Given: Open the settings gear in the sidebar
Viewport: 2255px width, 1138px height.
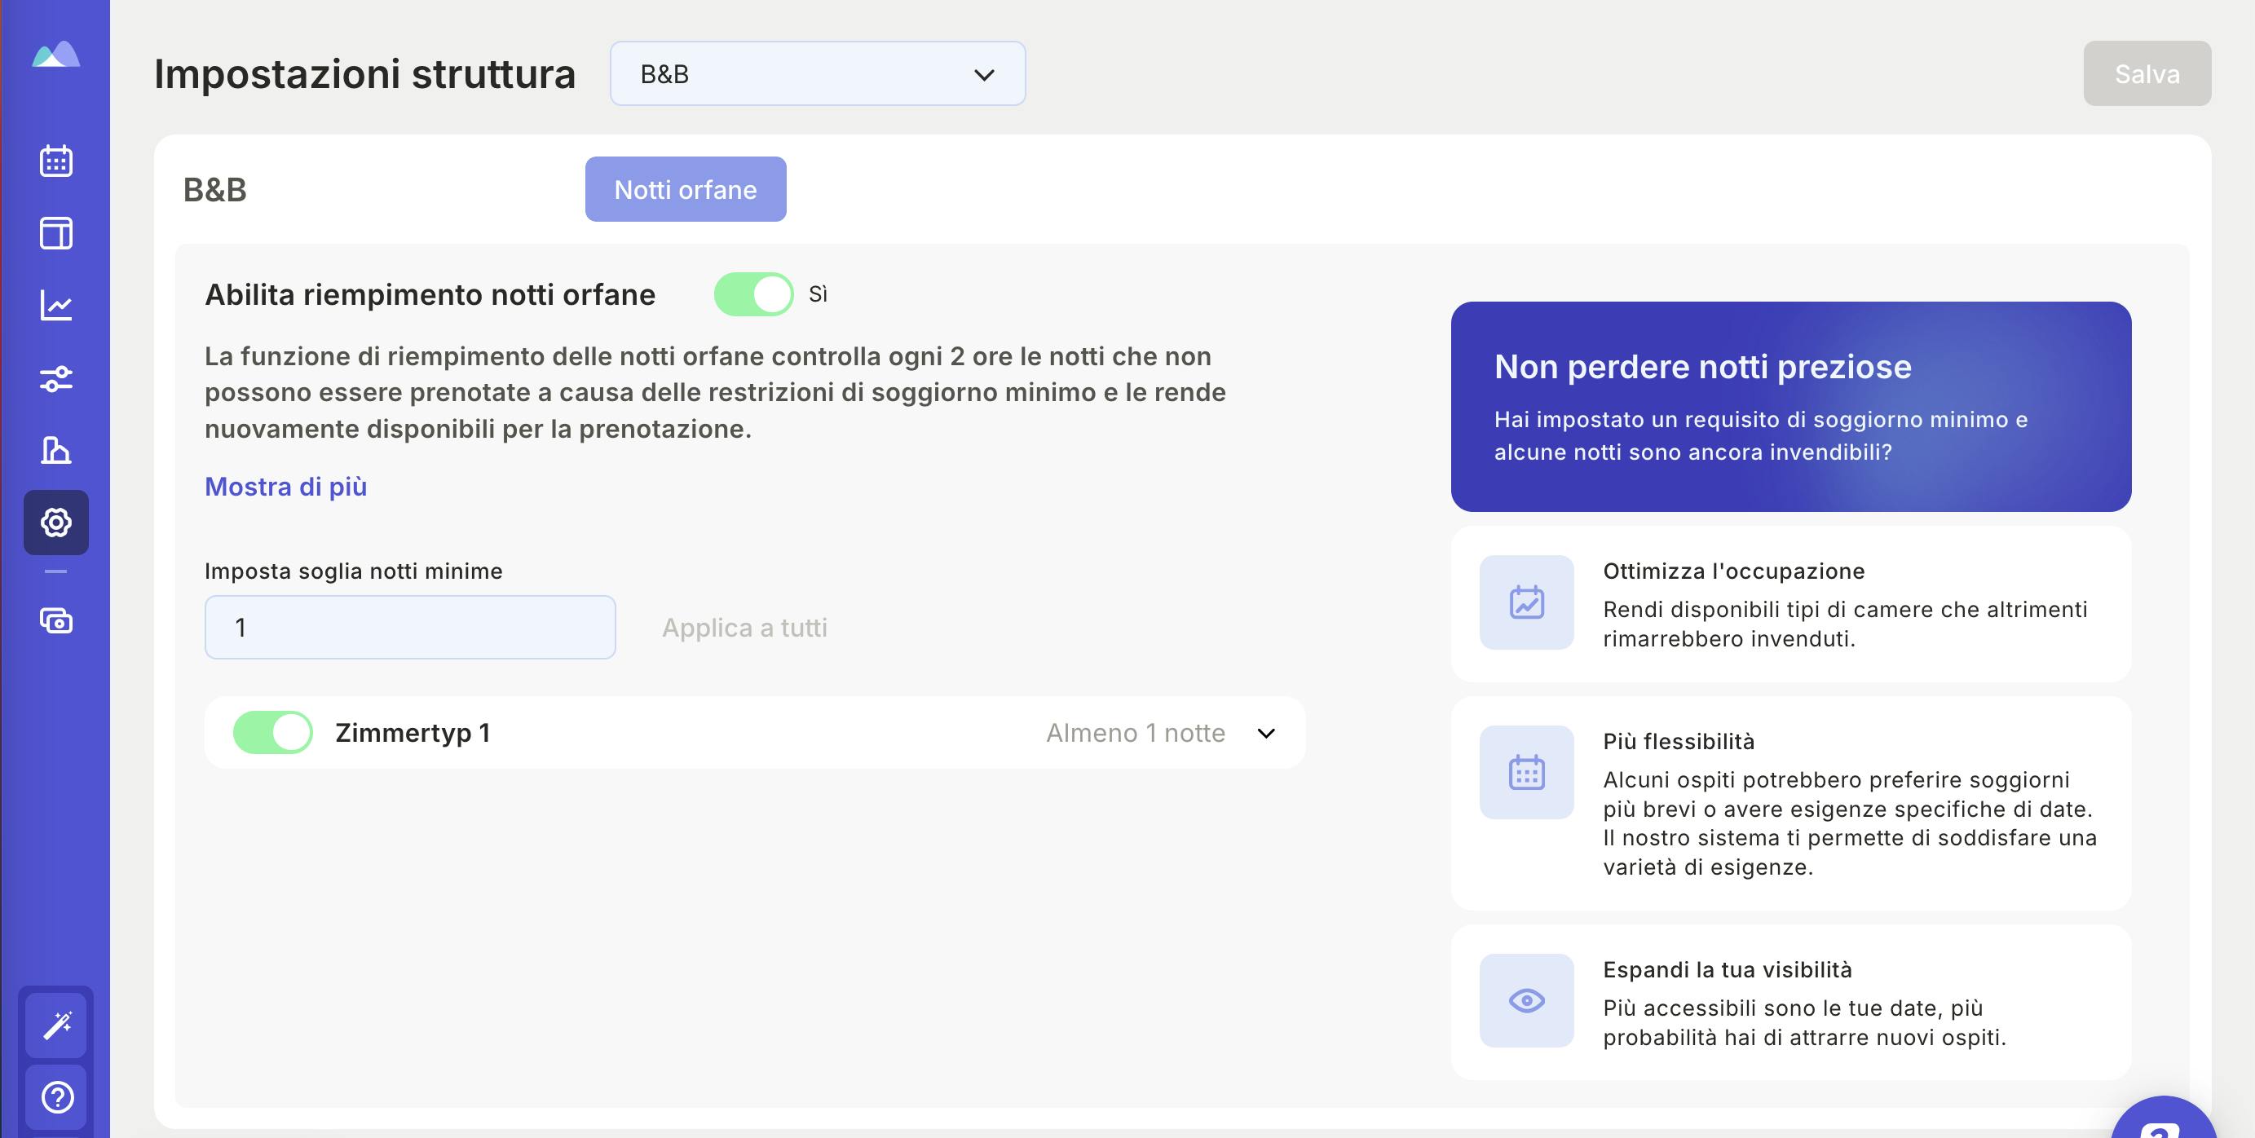Looking at the screenshot, I should click(56, 523).
